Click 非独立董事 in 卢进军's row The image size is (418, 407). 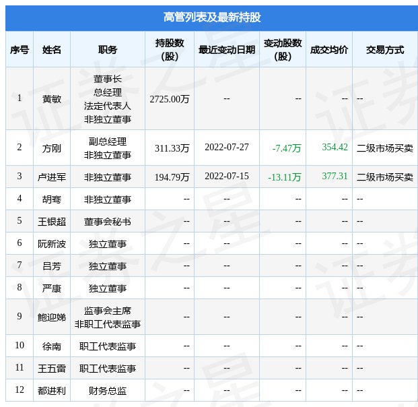(x=108, y=177)
